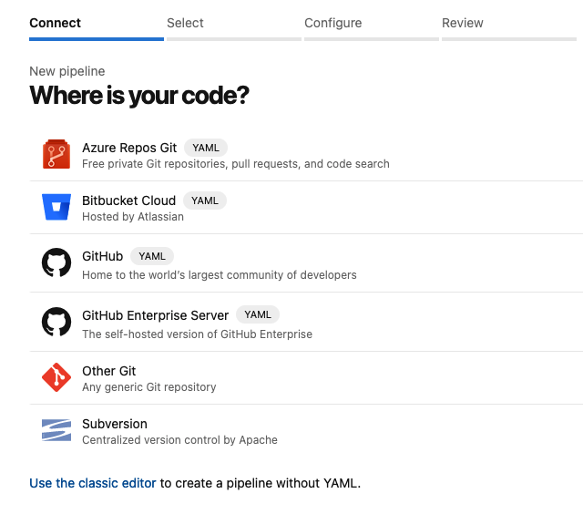
Task: Click the GitHub Enterprise Server octocat icon
Action: tap(56, 322)
